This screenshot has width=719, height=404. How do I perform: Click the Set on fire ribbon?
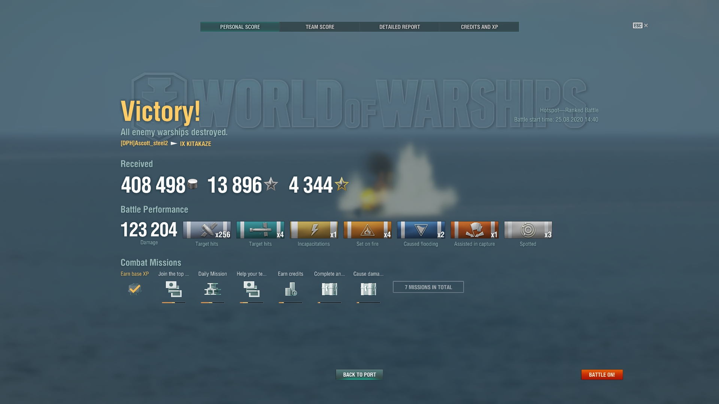[367, 230]
